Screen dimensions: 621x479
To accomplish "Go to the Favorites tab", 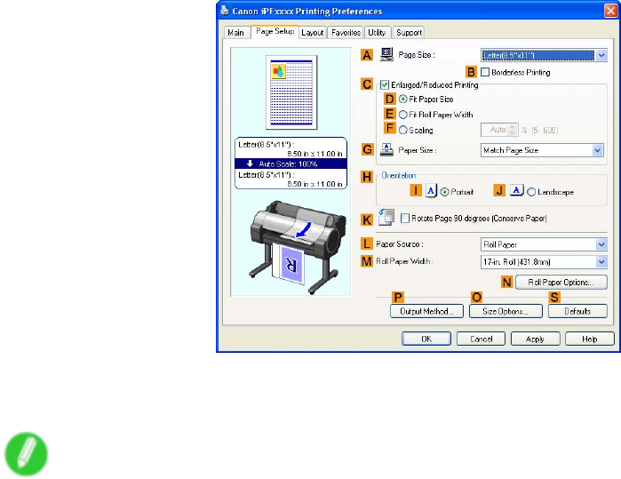I will coord(346,33).
